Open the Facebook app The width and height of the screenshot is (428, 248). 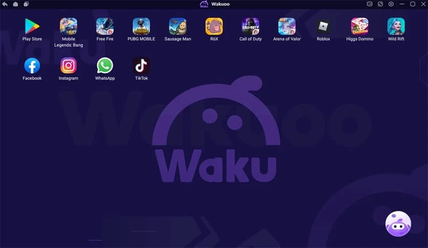[32, 66]
